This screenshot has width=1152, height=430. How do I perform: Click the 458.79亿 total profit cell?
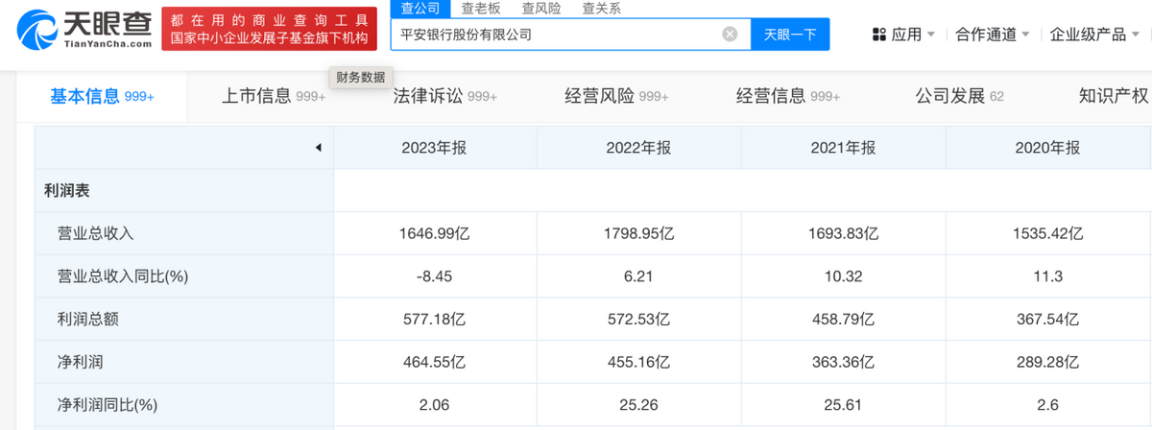pyautogui.click(x=844, y=319)
